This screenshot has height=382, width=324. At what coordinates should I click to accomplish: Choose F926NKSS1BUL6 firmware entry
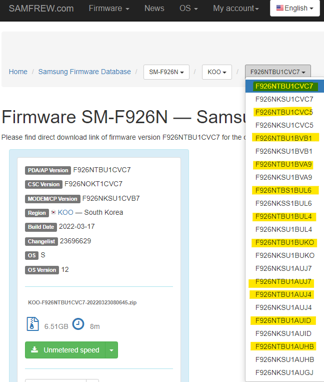pyautogui.click(x=284, y=203)
